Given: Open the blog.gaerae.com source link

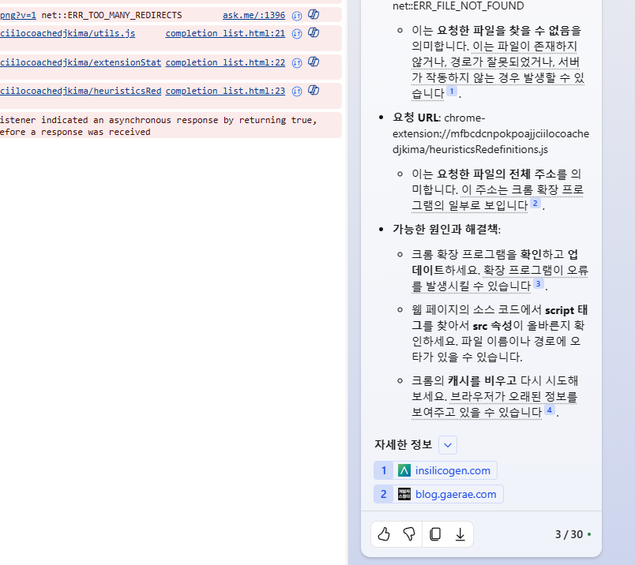Looking at the screenshot, I should tap(456, 494).
